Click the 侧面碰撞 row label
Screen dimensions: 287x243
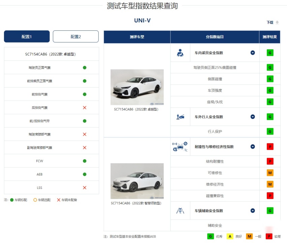click(x=215, y=79)
